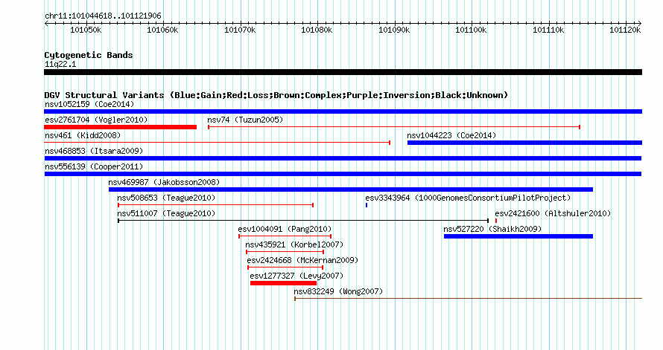663x350 pixels.
Task: Click the 'chr11:101044618..101121906' coordinate text
Action: coord(103,16)
